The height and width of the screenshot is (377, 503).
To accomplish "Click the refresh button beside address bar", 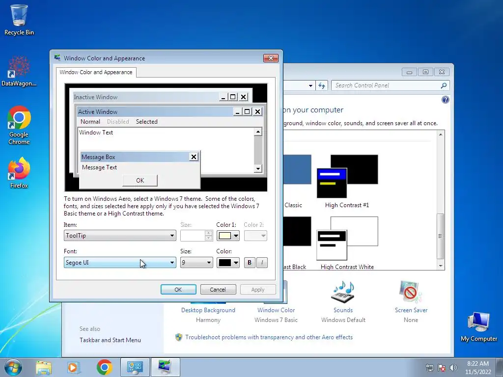I will click(322, 85).
